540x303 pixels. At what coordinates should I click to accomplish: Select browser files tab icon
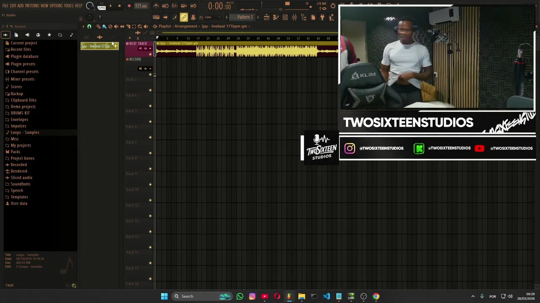pyautogui.click(x=16, y=35)
